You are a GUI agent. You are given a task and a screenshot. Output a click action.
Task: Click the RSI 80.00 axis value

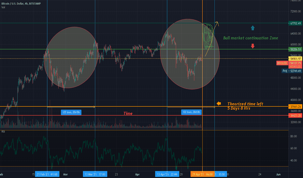(x=294, y=136)
